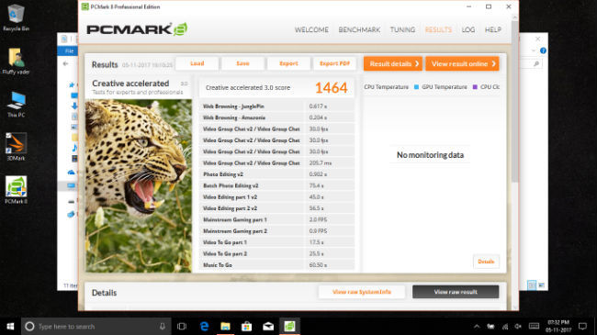Click the Export PDF button
This screenshot has width=597, height=335.
pyautogui.click(x=334, y=63)
